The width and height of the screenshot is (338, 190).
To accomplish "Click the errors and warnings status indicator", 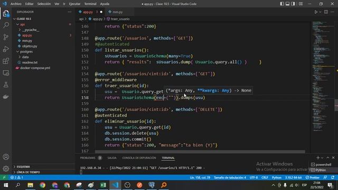I will (x=17, y=177).
